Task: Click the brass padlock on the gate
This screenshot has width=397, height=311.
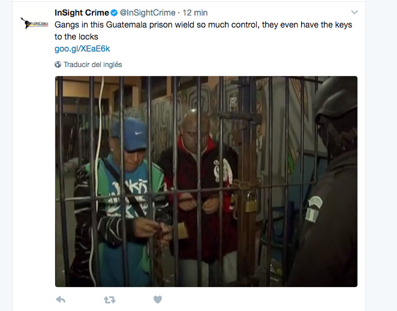Action: [251, 202]
